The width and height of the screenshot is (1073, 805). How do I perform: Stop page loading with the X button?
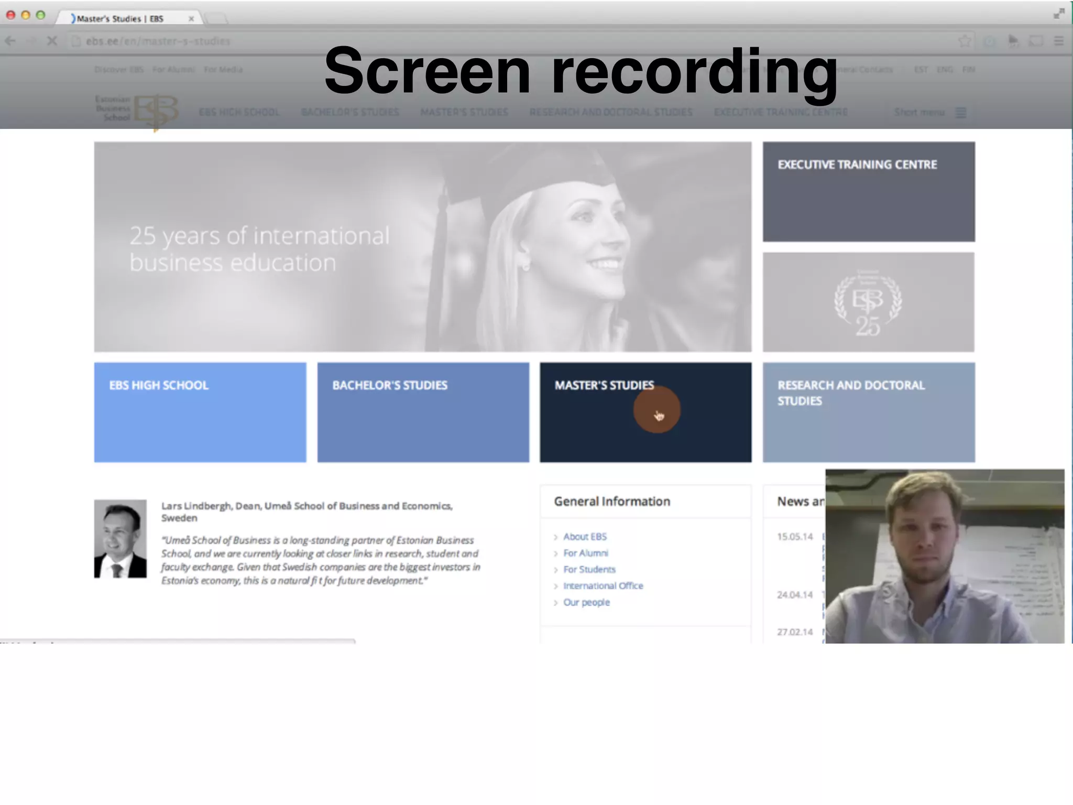tap(52, 41)
